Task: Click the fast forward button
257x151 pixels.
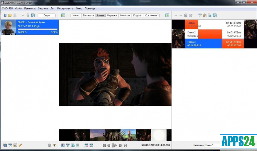Action: [121, 145]
